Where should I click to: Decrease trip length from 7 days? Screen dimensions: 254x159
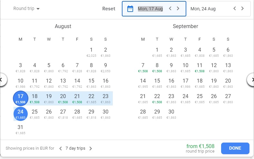(60, 149)
